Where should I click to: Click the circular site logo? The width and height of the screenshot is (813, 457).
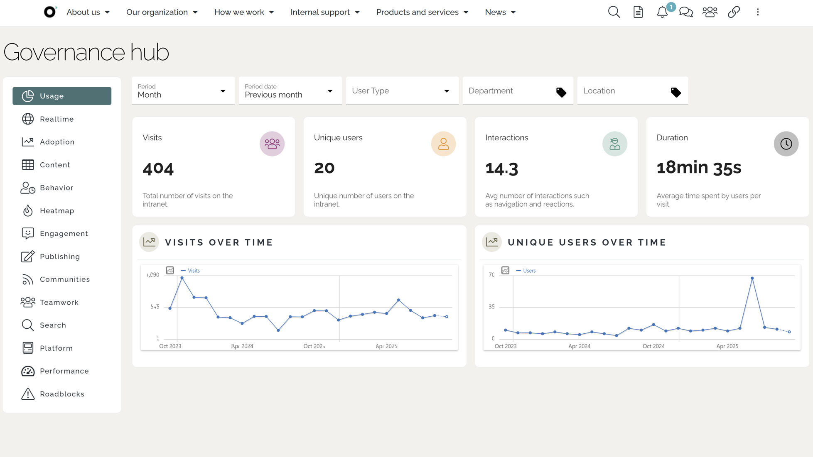click(50, 12)
